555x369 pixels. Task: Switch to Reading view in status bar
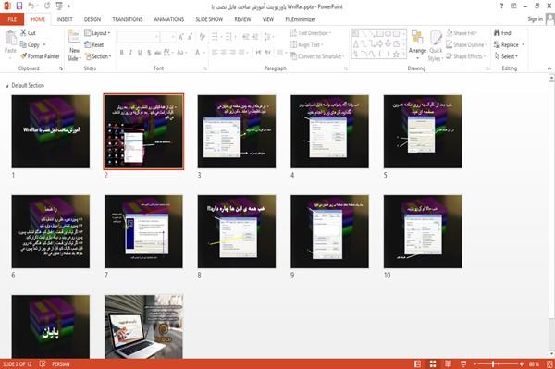(x=448, y=364)
